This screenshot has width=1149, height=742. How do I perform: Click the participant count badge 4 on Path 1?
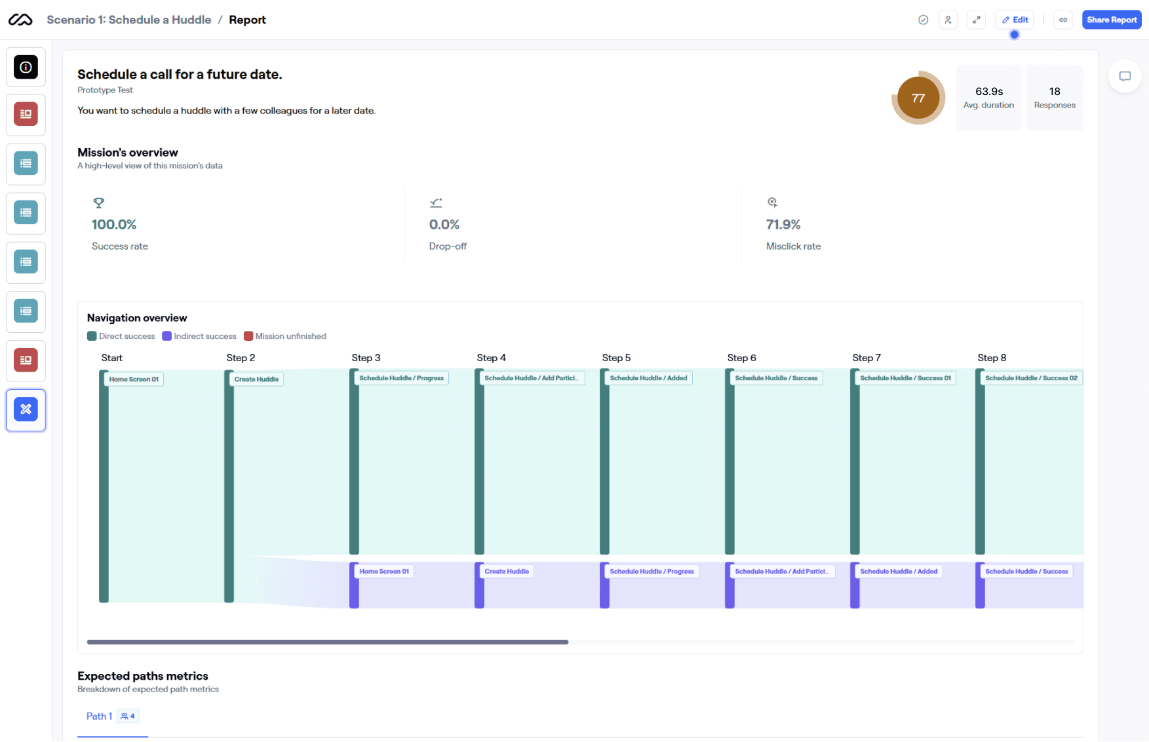point(128,716)
